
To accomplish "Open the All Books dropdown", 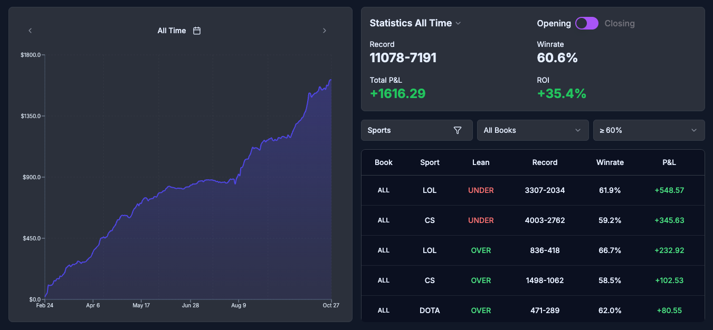I will 533,130.
